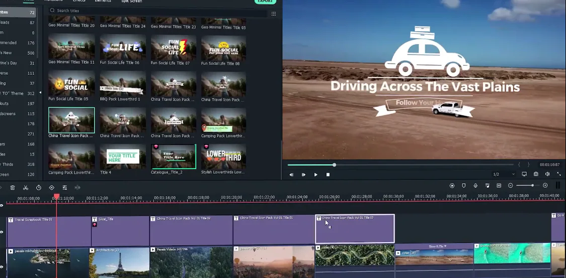Select the Title 4 thumbnail

(x=123, y=157)
